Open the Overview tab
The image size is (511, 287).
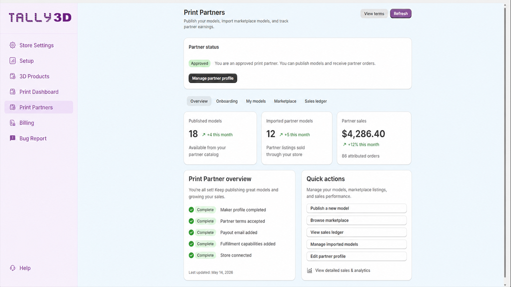pos(199,101)
